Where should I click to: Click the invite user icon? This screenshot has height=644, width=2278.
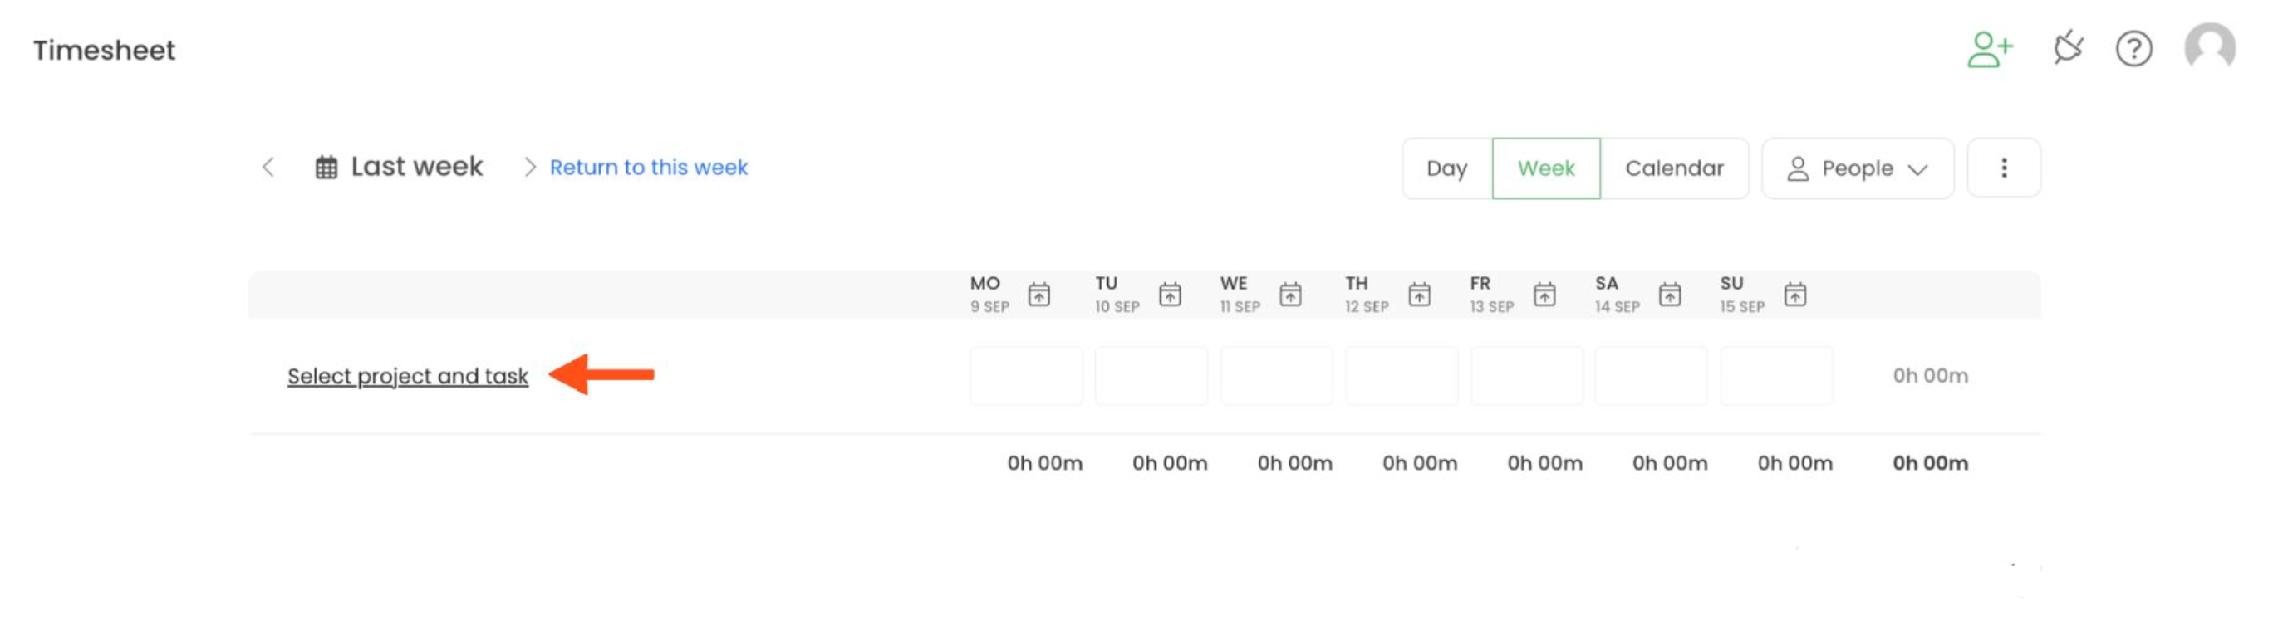[1989, 50]
